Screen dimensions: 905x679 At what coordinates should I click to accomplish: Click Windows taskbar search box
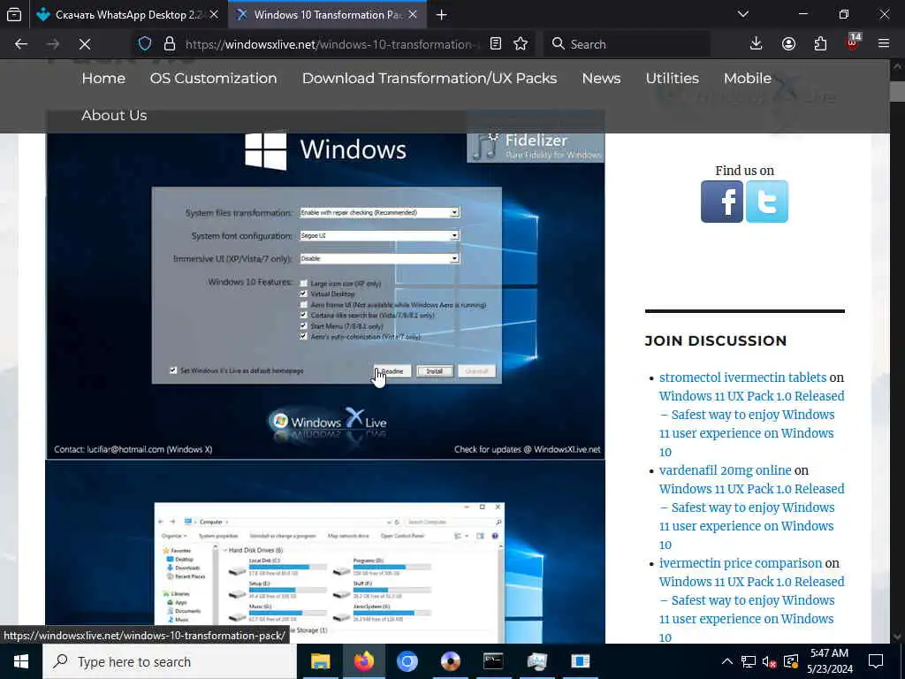pyautogui.click(x=169, y=661)
